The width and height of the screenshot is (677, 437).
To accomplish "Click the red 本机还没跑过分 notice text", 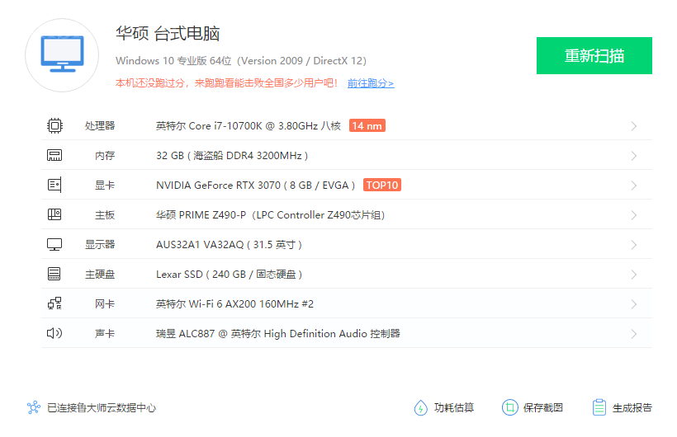I will coord(226,83).
